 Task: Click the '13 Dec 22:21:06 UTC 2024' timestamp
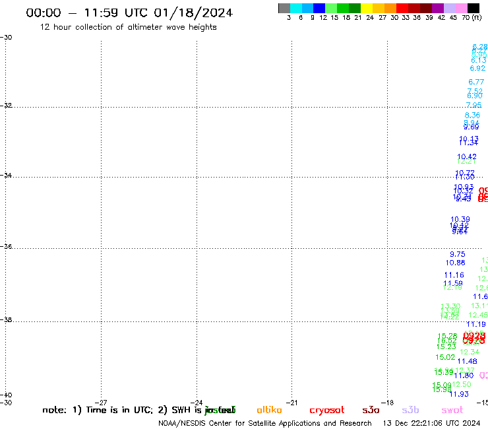tap(431, 423)
